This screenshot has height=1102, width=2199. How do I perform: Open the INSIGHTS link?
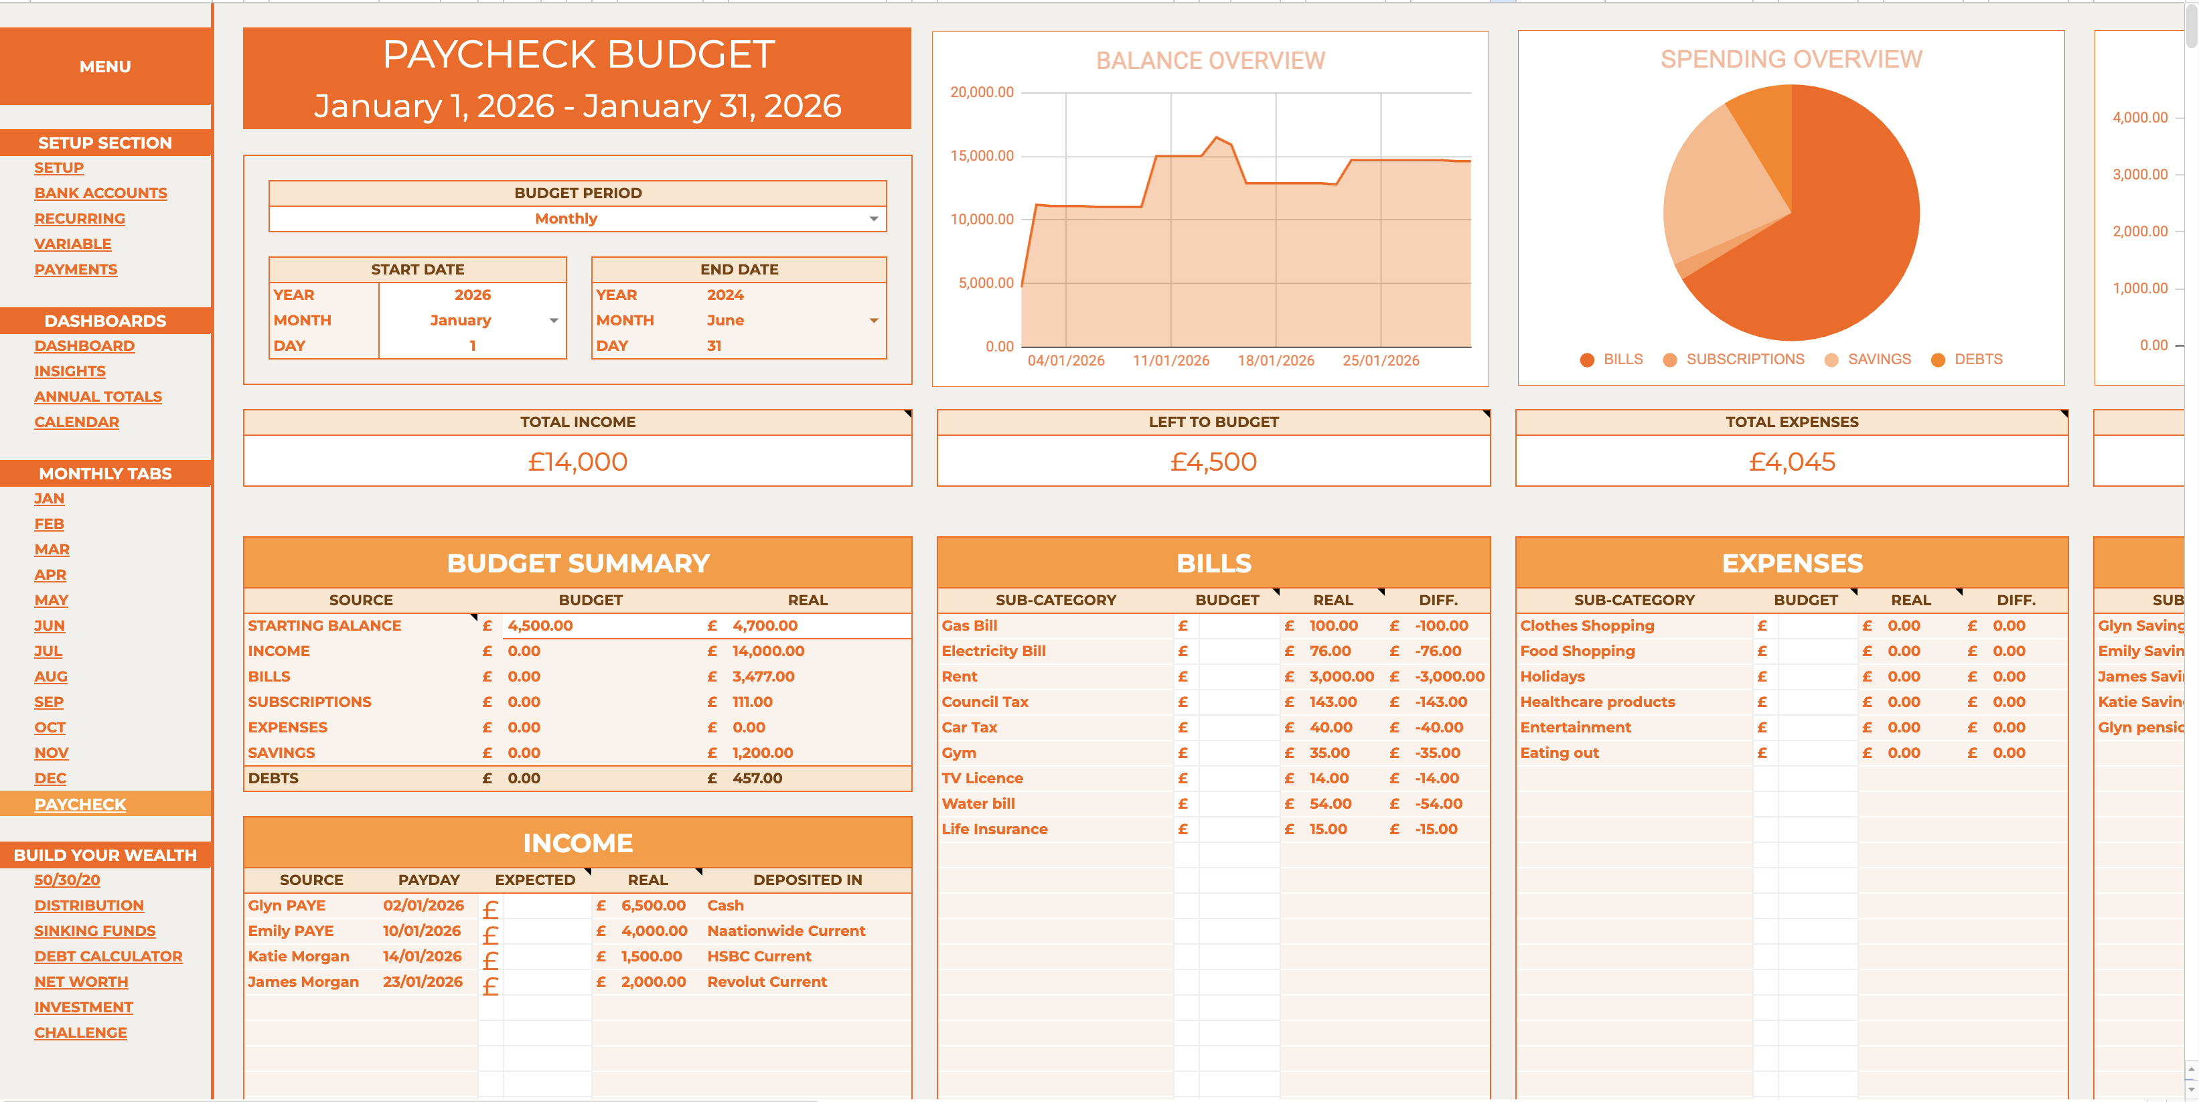(x=70, y=372)
